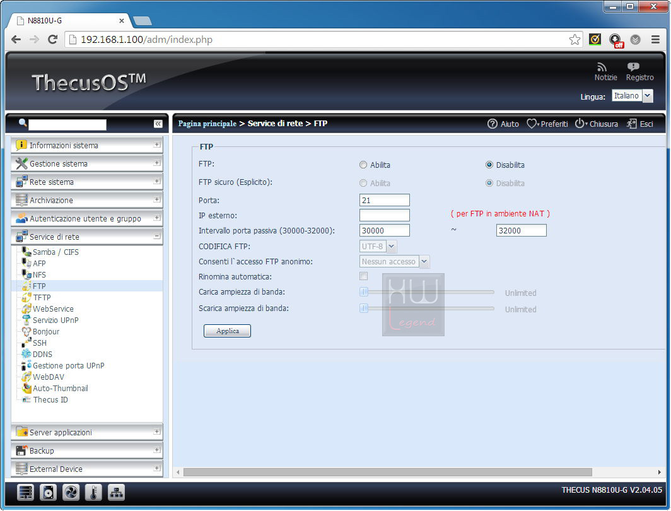671x511 pixels.
Task: Click the Carica ampiezza di banda slider handle
Action: [x=364, y=292]
